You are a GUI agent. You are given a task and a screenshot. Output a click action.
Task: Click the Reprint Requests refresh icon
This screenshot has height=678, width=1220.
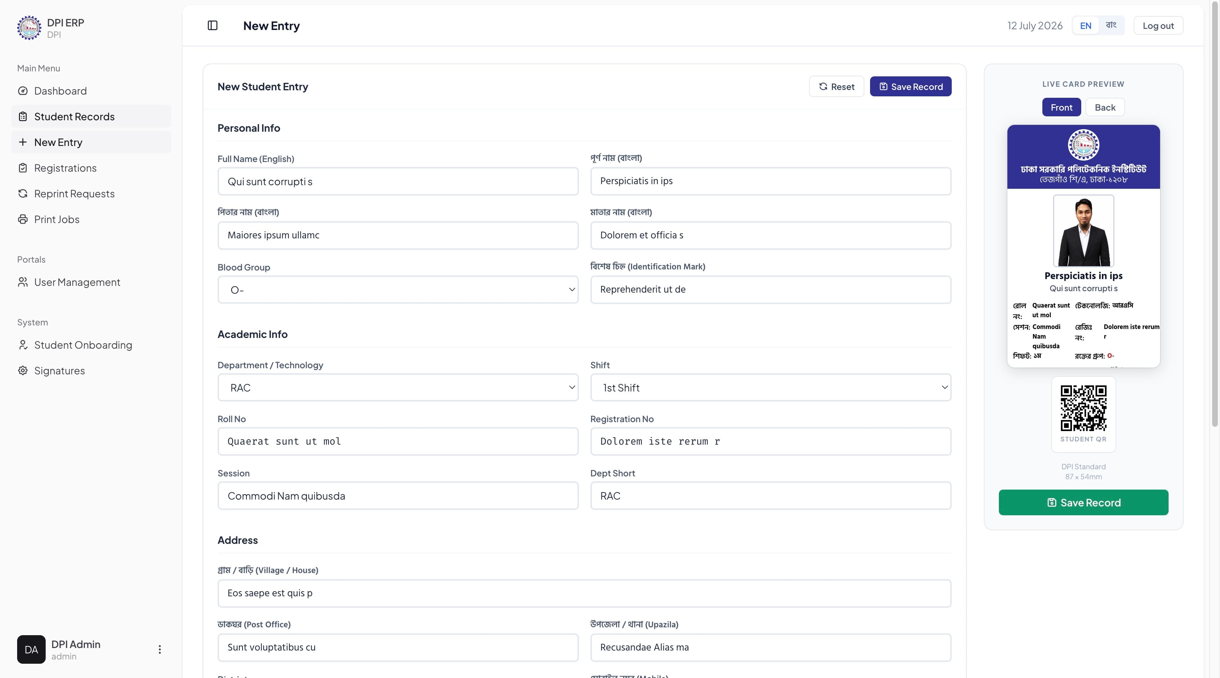point(23,194)
